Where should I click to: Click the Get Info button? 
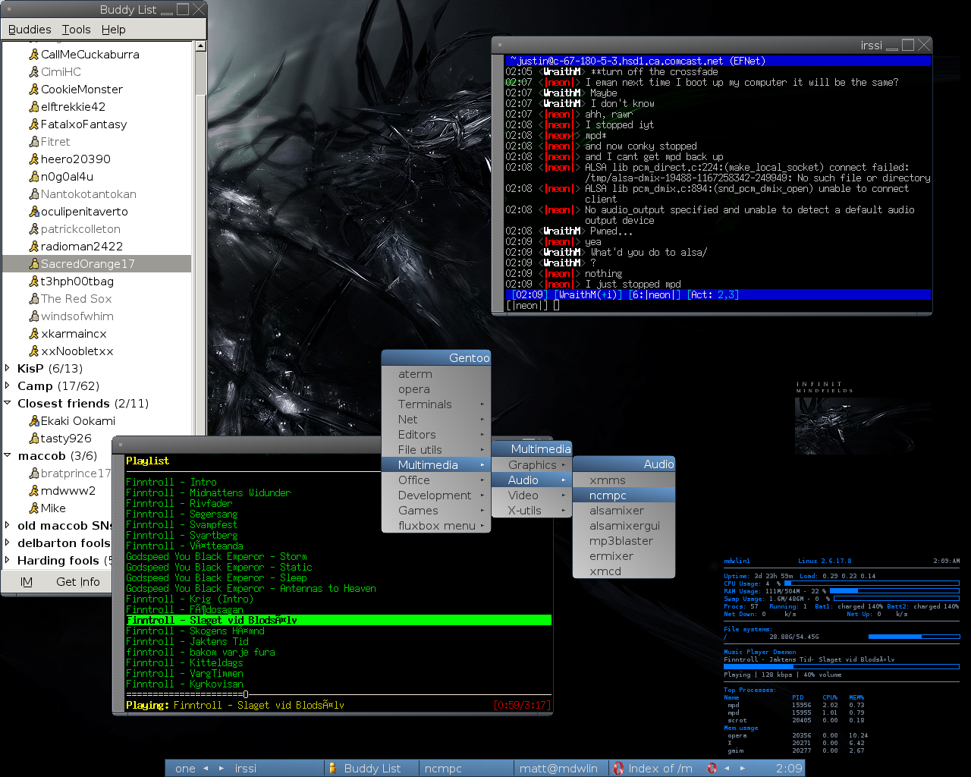click(x=78, y=582)
